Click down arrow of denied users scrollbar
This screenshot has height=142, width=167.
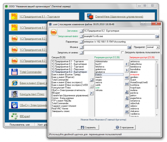point(157,115)
